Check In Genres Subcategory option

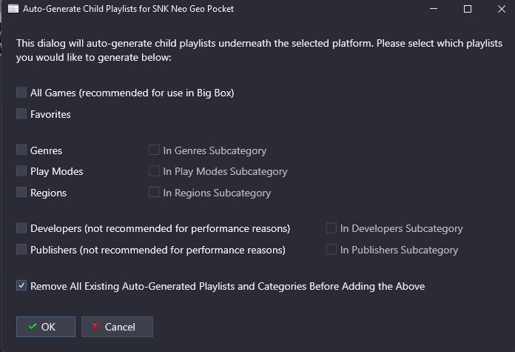coord(154,150)
